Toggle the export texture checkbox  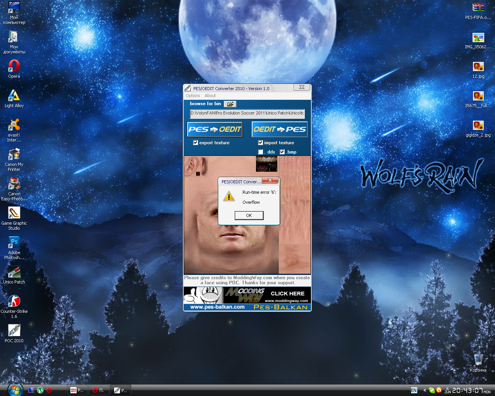point(196,143)
